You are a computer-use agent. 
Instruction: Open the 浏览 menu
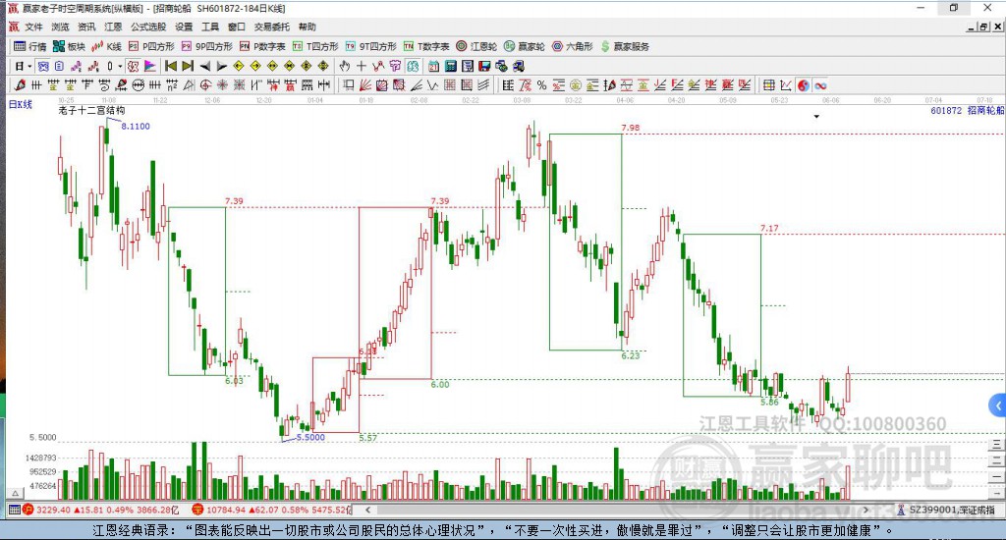[x=60, y=27]
